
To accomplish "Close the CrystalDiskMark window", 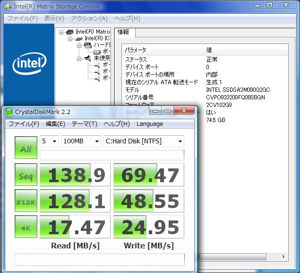I will [x=184, y=111].
